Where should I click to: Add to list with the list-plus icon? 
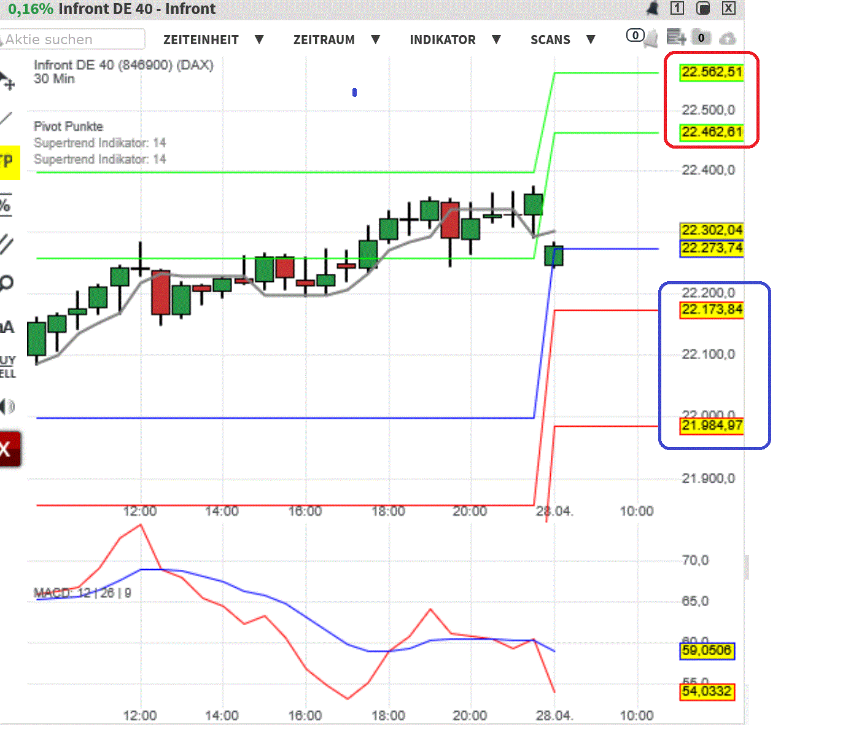tap(676, 37)
